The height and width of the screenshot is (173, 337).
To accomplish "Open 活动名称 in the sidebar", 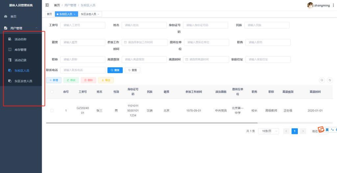I will pyautogui.click(x=20, y=39).
